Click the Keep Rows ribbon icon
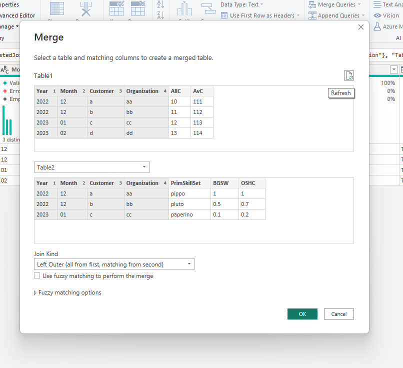The height and width of the screenshot is (368, 403). [x=116, y=8]
